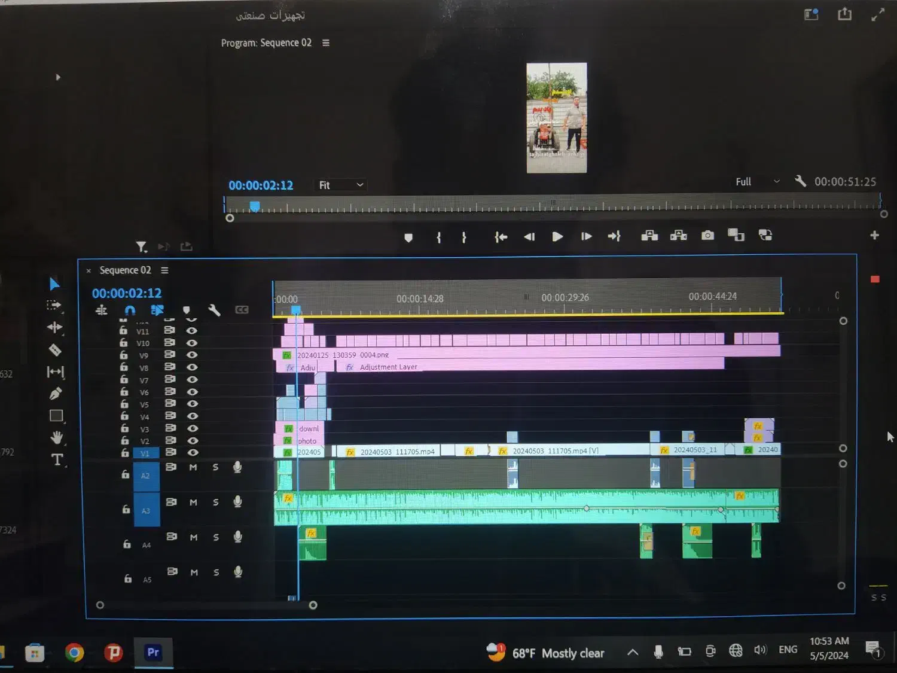Select the Pen tool

click(56, 394)
